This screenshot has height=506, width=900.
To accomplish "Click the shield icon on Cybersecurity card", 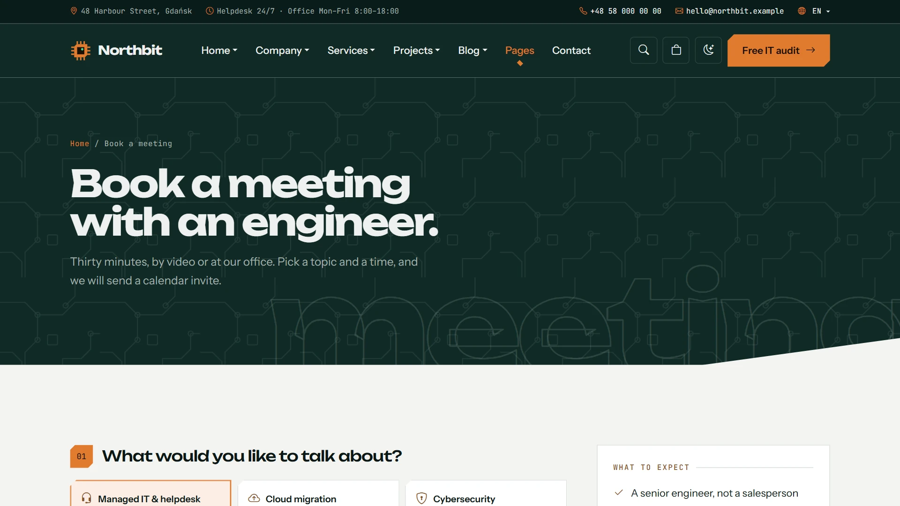I will [x=421, y=498].
